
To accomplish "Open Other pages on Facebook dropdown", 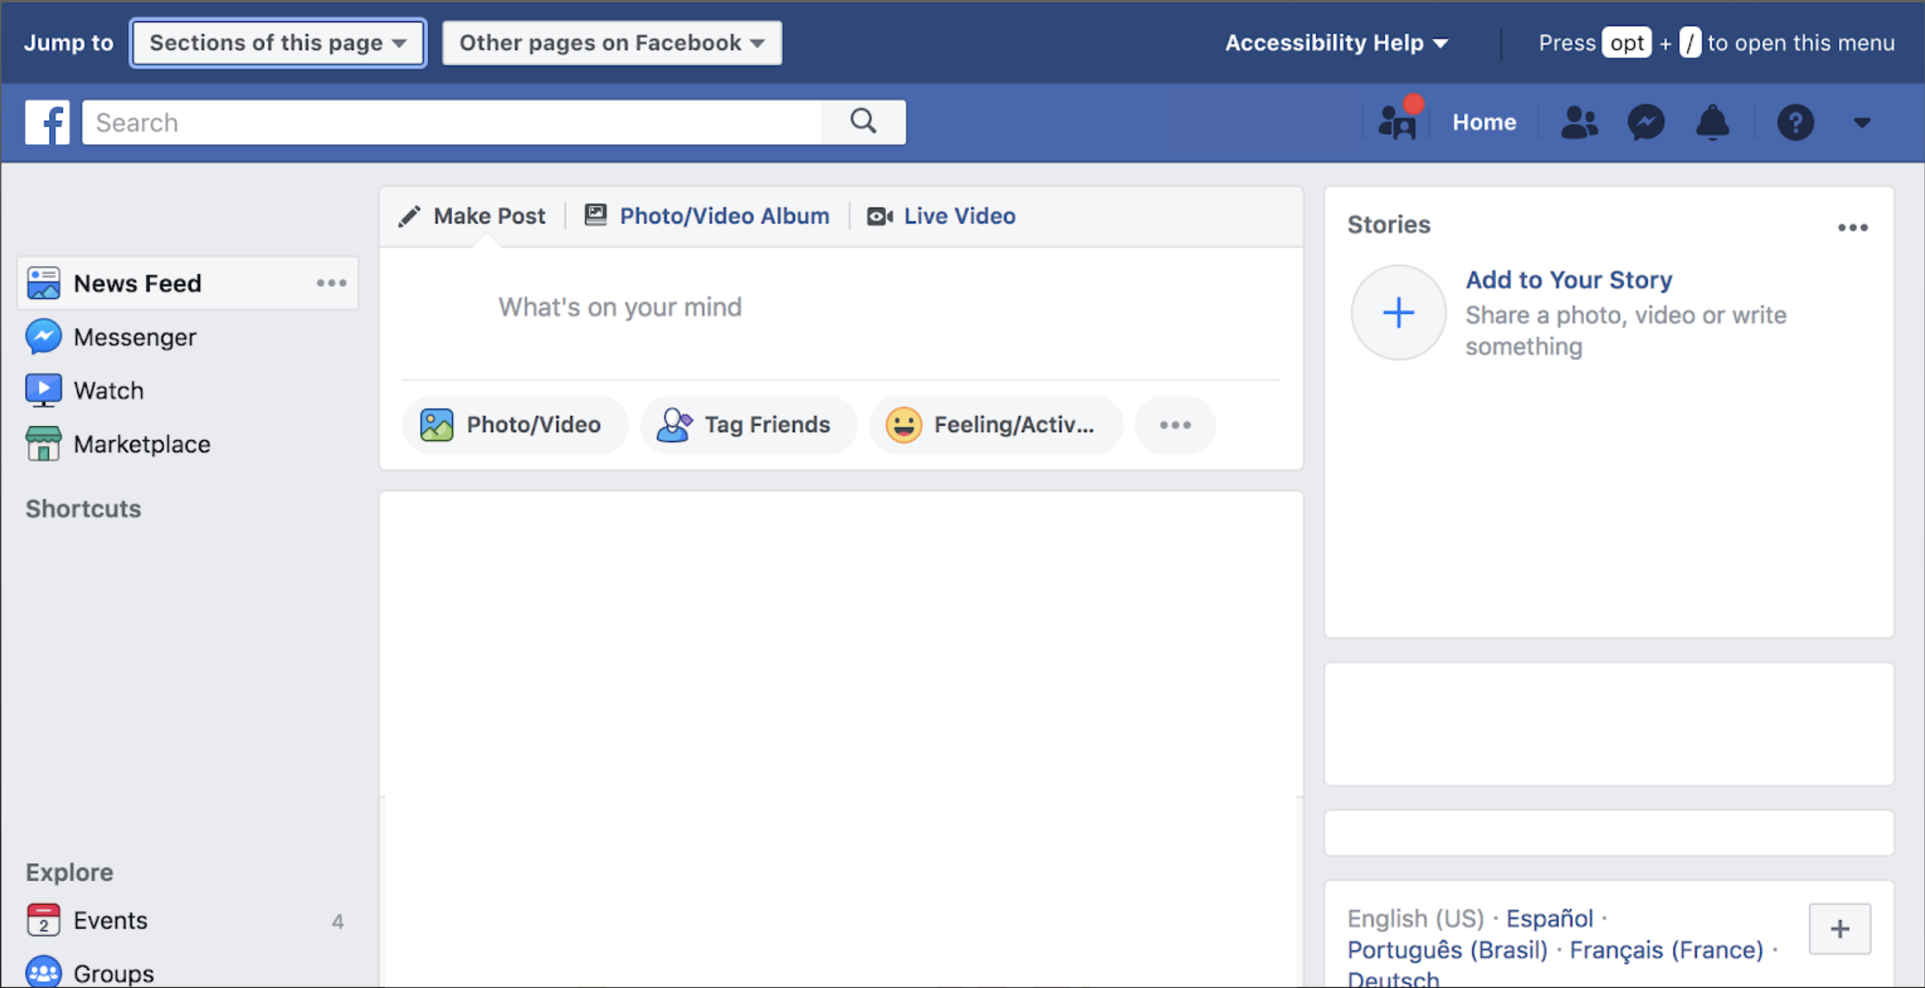I will (x=612, y=43).
